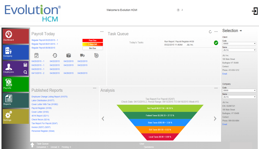The width and height of the screenshot is (259, 149).
Task: Open the Settings tile
Action: (16, 117)
